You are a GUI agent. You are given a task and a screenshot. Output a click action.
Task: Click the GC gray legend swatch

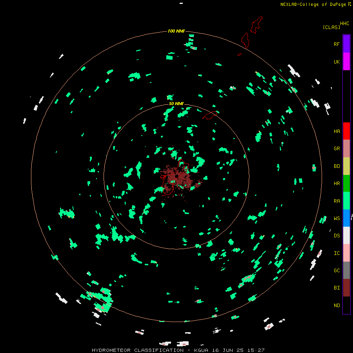(346, 270)
